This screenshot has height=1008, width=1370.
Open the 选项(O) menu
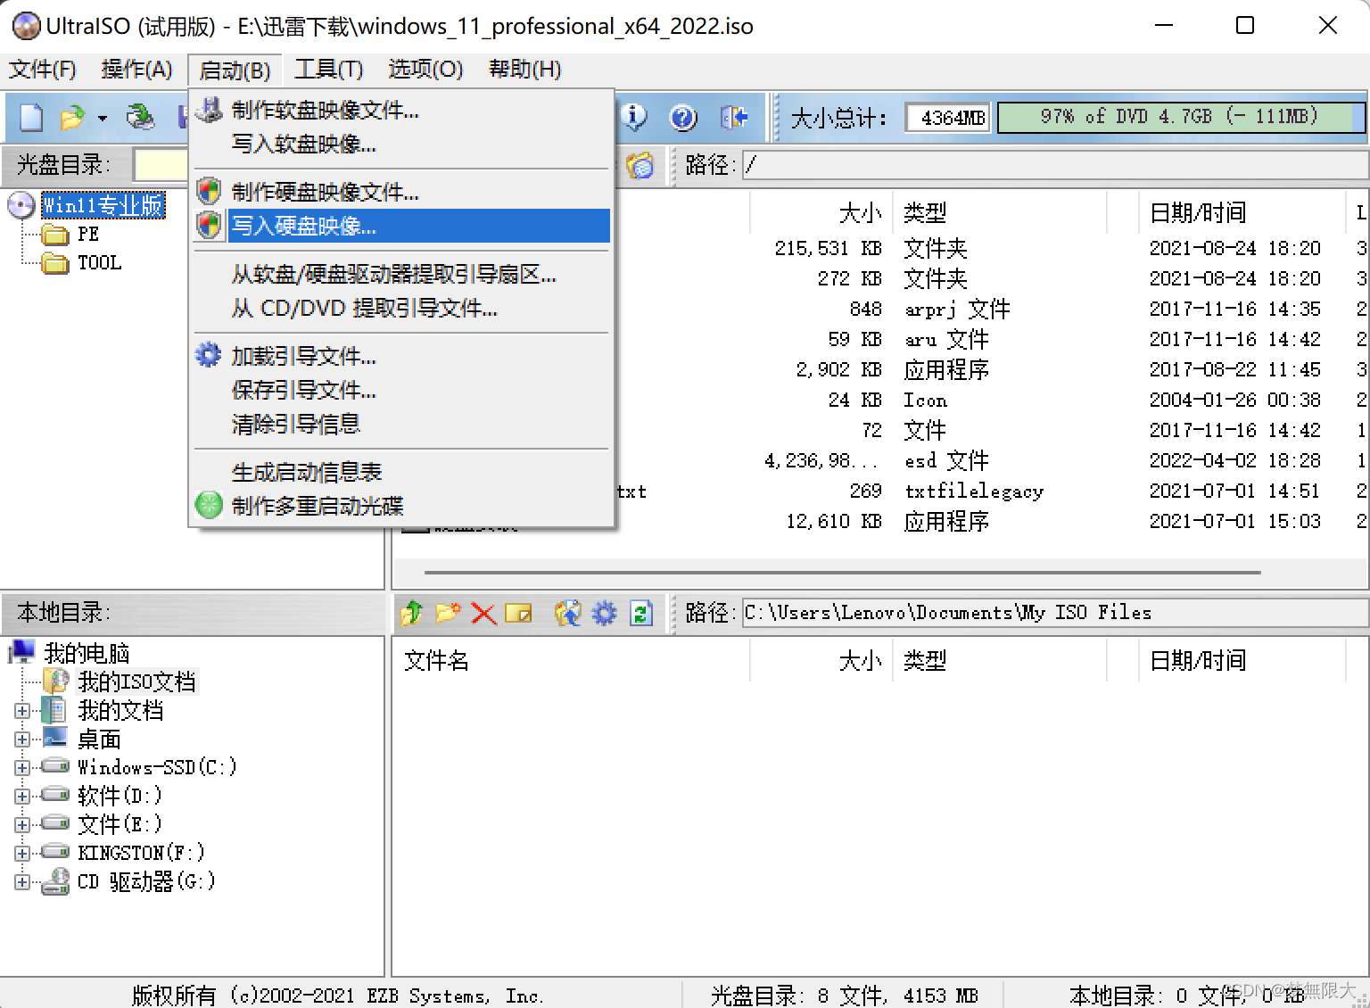(425, 70)
